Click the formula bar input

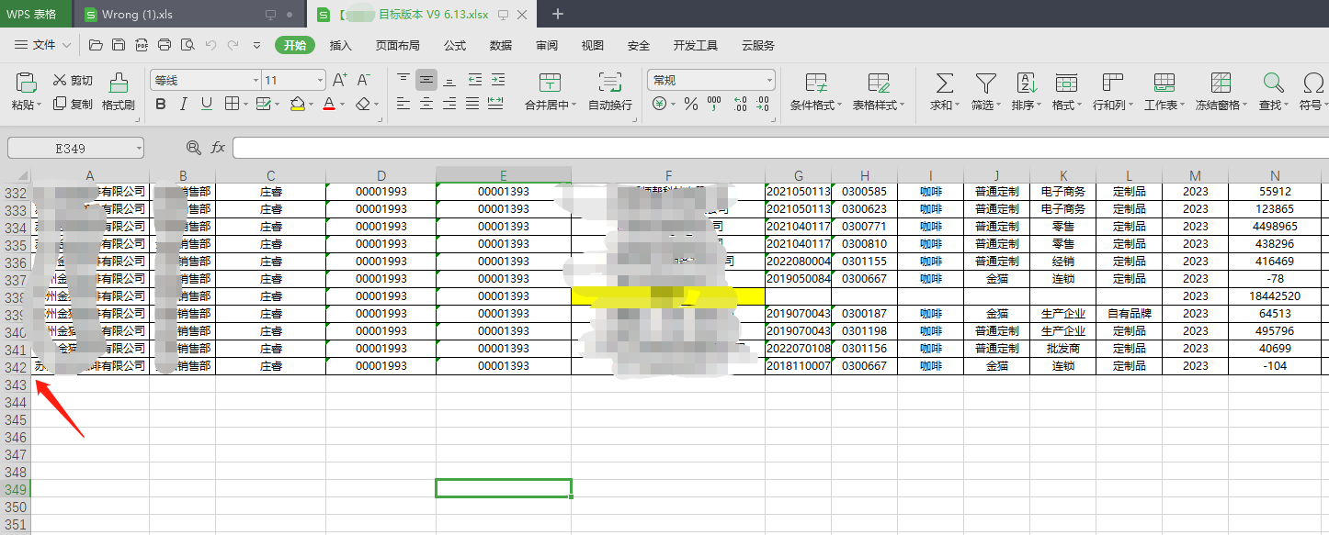[780, 147]
